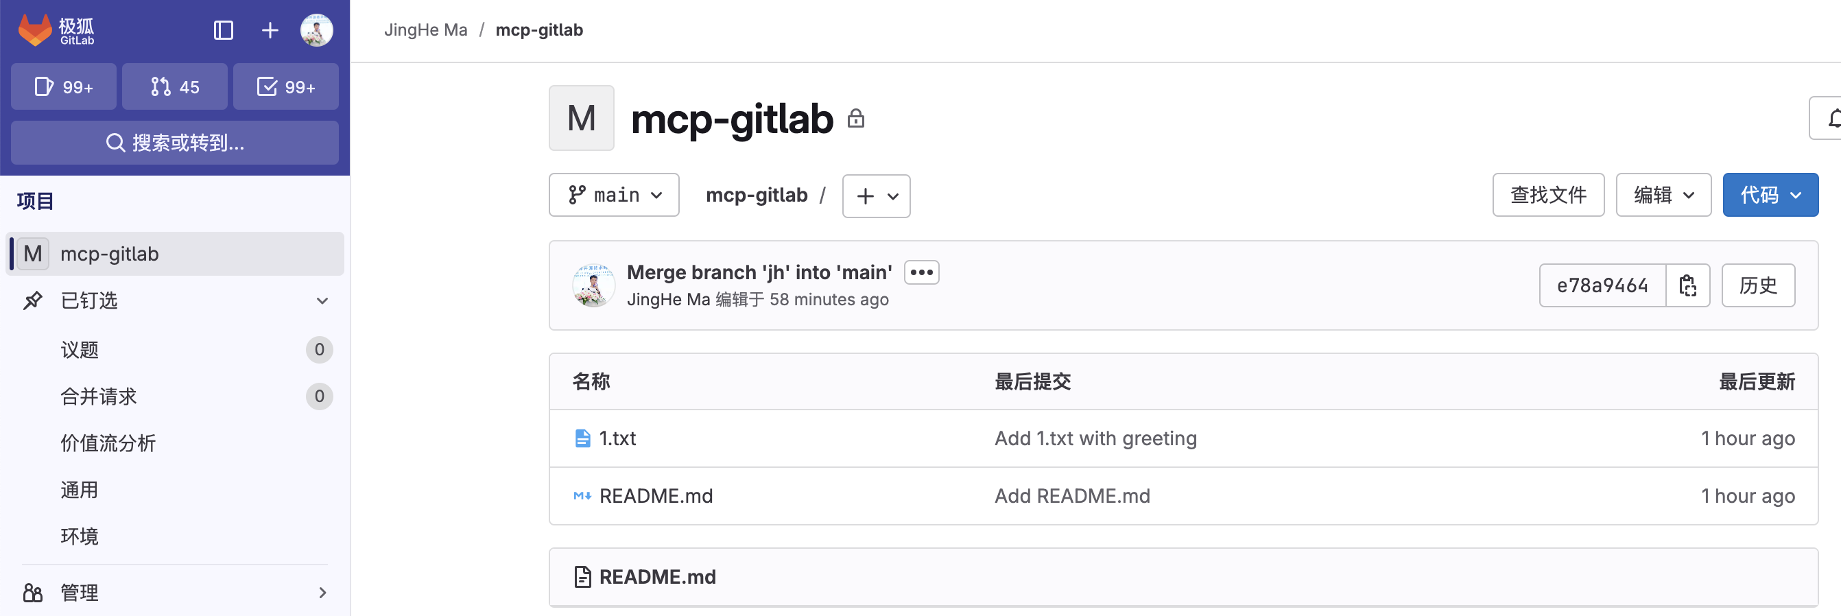Open the 1.txt file link
The image size is (1841, 616).
coord(617,438)
